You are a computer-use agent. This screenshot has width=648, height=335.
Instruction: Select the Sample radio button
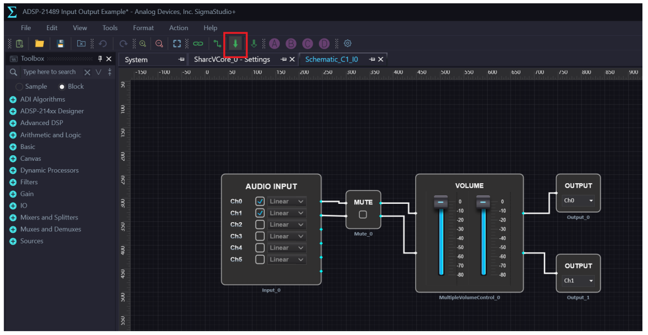(19, 87)
